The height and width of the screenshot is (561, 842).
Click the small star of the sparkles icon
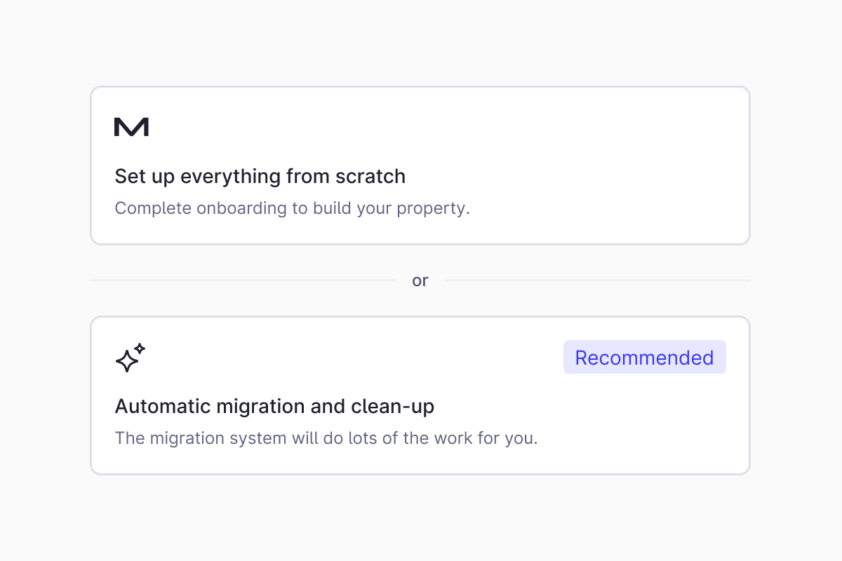pyautogui.click(x=140, y=348)
